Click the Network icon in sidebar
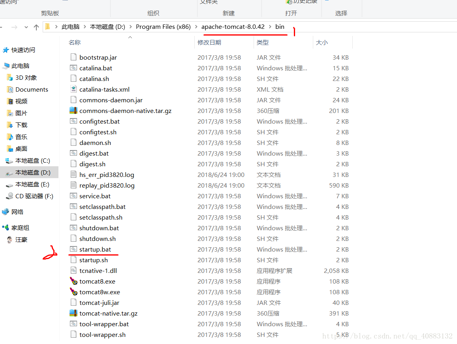Viewport: 457px width, 344px height. (6, 212)
